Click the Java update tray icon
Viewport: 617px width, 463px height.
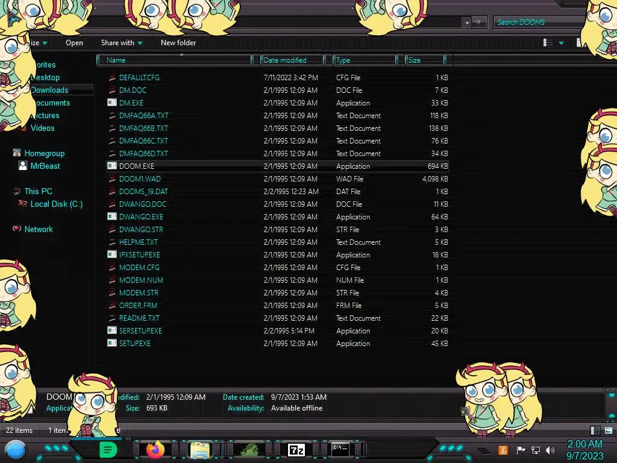click(x=503, y=450)
